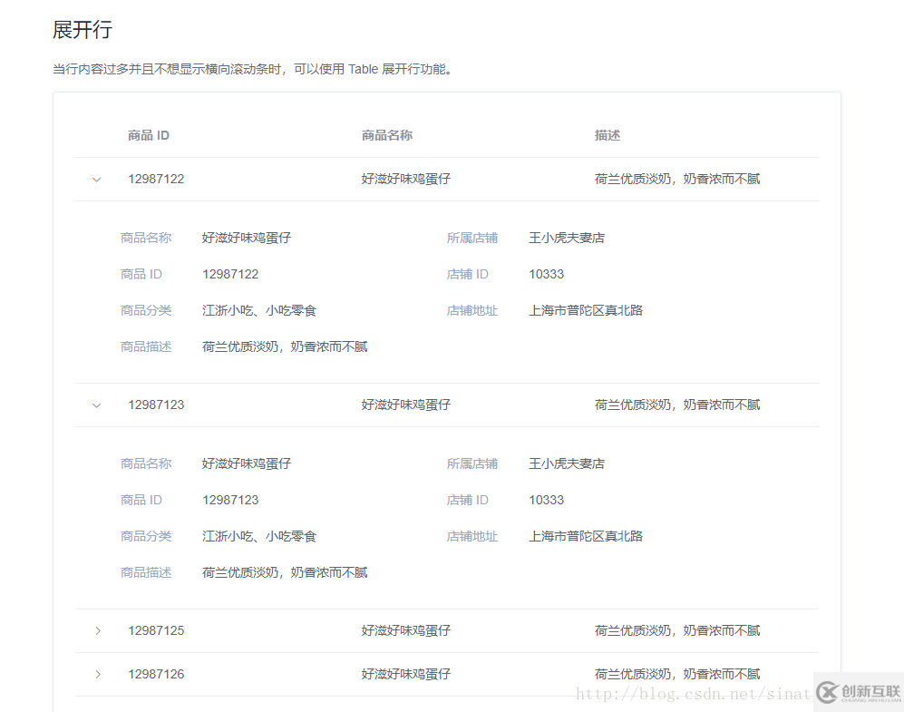The width and height of the screenshot is (904, 712).
Task: Click description cell in row 12987126
Action: click(x=677, y=674)
